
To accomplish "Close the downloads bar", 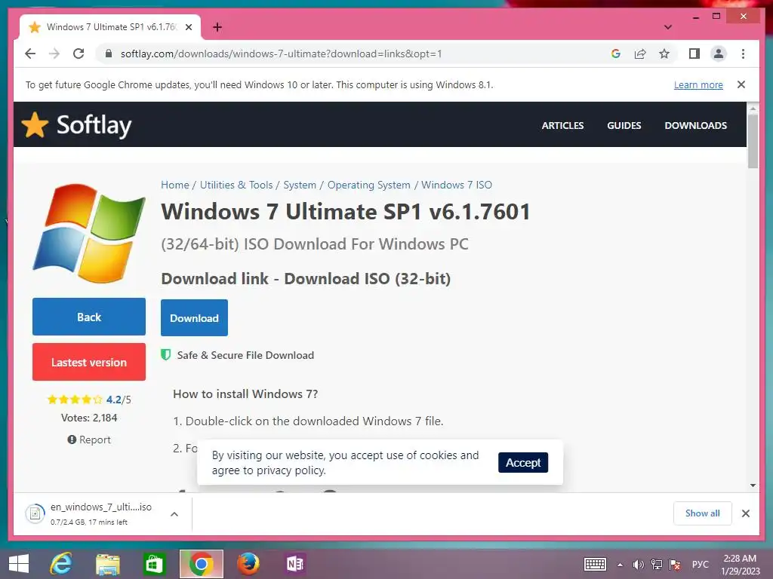I will coord(746,513).
